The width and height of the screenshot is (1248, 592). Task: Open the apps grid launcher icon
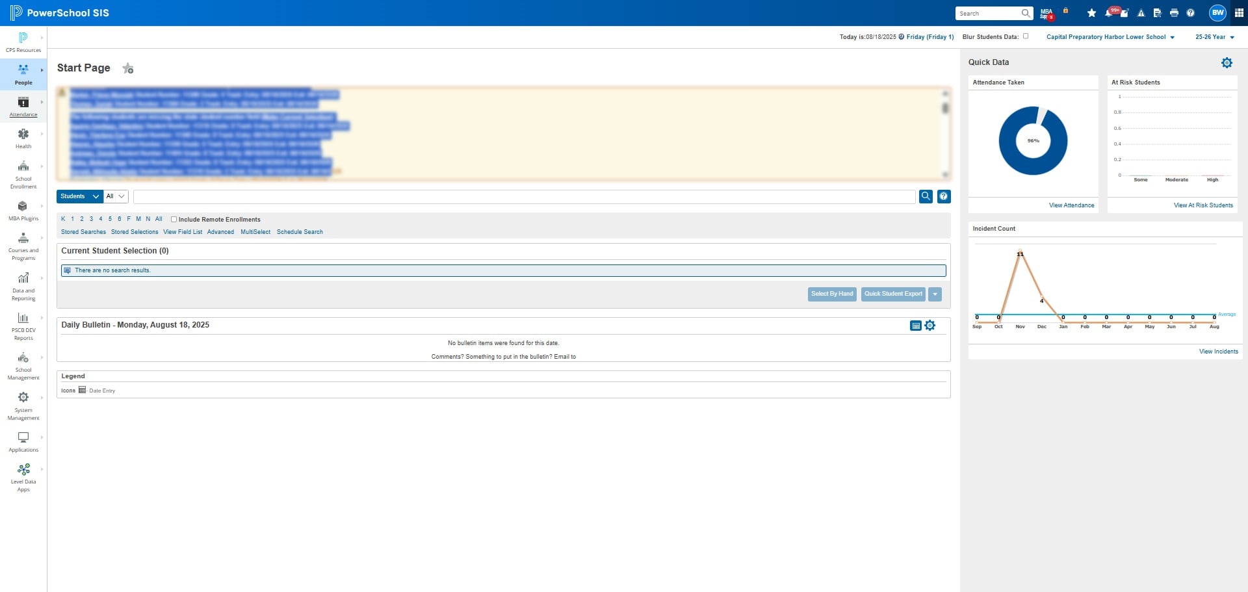click(1239, 13)
